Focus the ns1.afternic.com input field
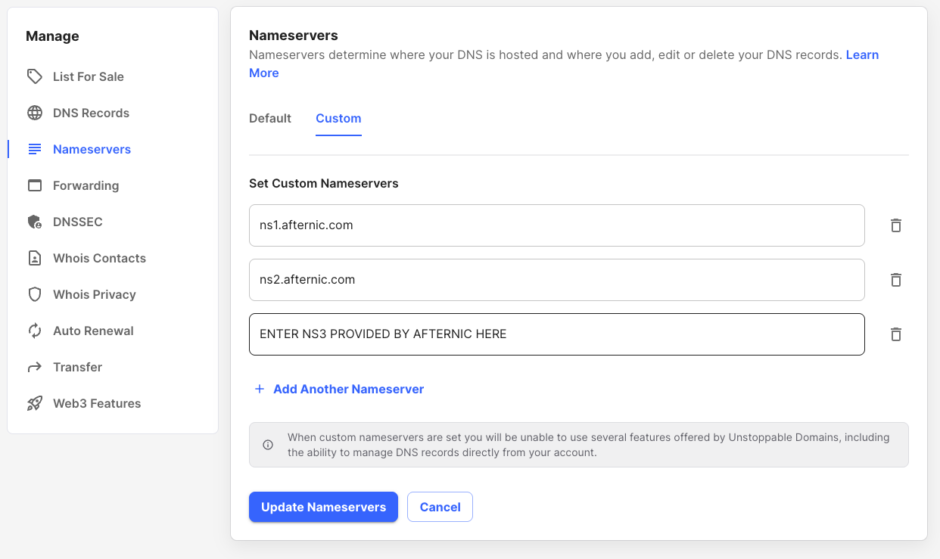The image size is (940, 559). pos(556,225)
